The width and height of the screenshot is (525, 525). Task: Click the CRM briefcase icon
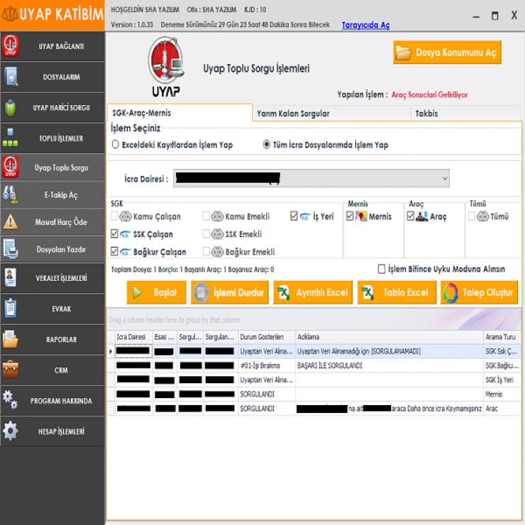(11, 370)
